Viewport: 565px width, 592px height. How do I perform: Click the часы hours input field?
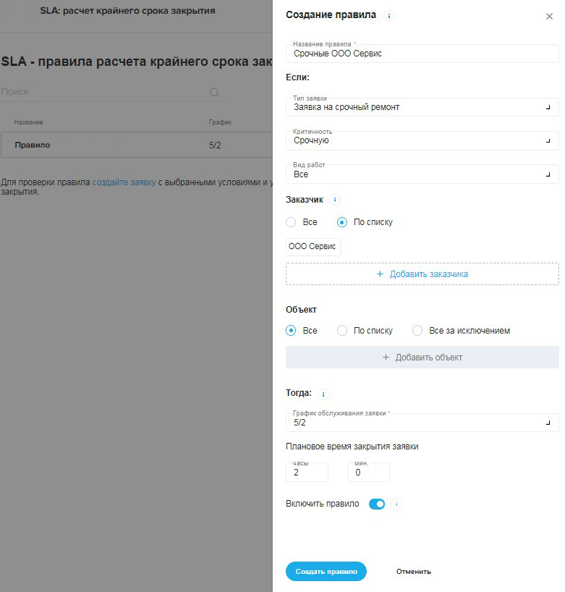tap(307, 473)
